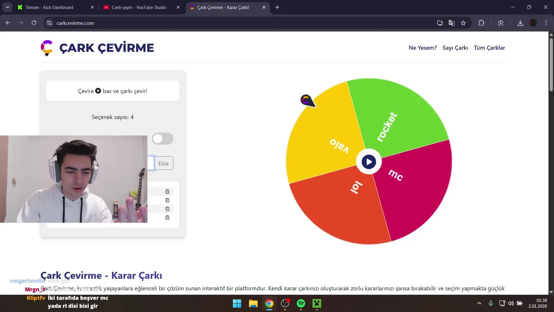Delete the second option in the list
The width and height of the screenshot is (554, 312).
[x=167, y=200]
